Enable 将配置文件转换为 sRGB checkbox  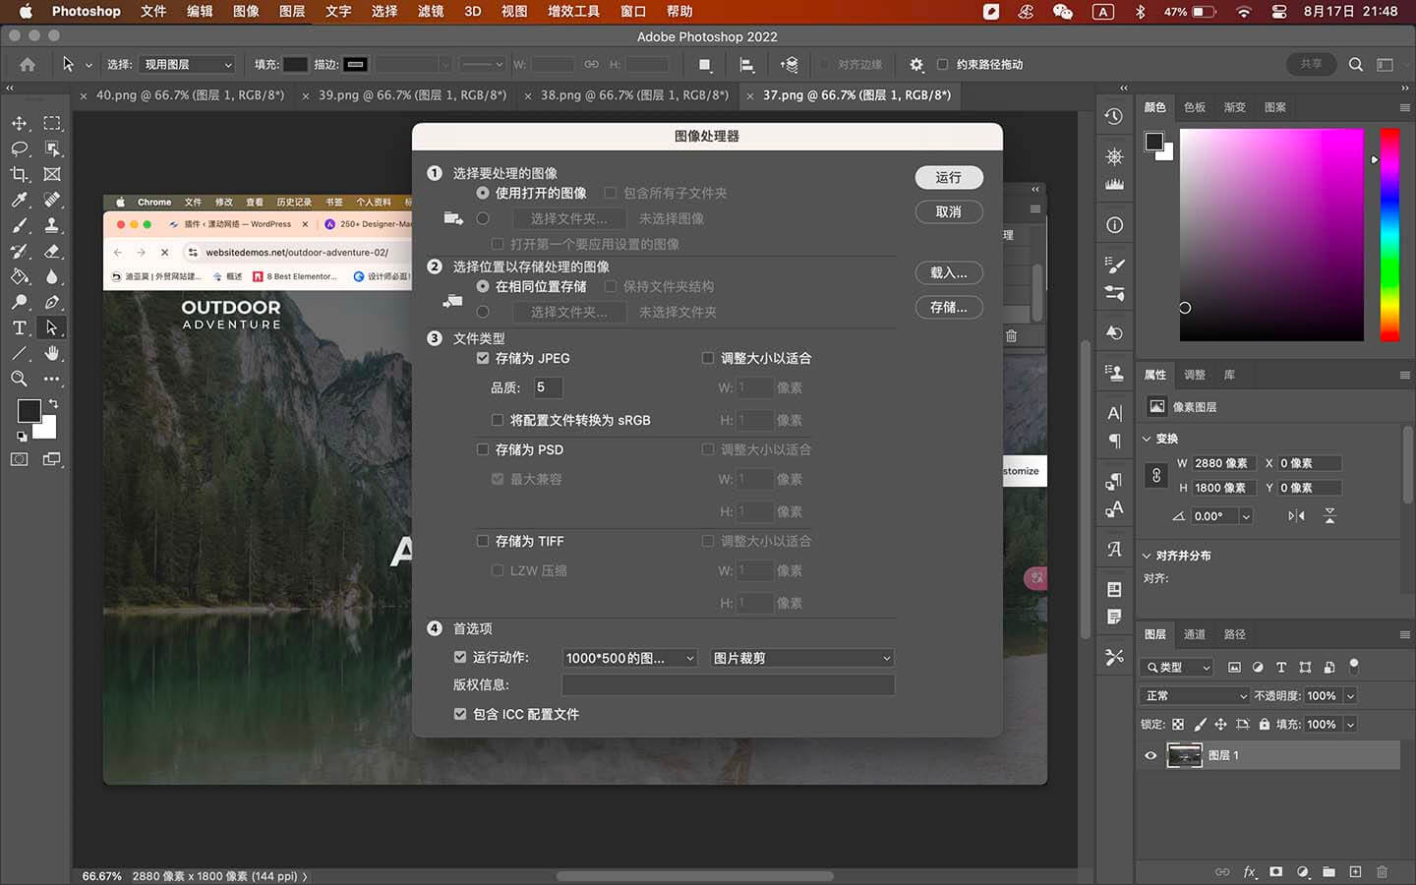coord(498,420)
